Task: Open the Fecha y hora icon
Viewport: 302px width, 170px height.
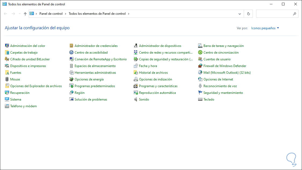Action: point(136,66)
